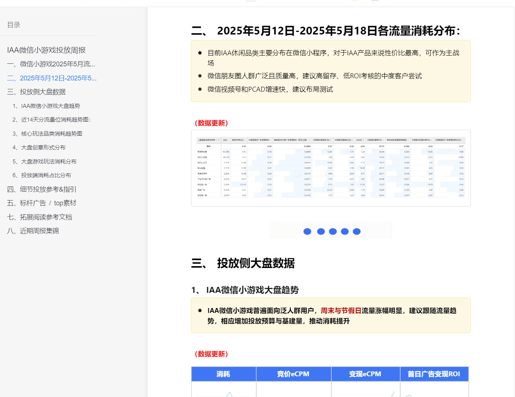
Task: Open the "目录" sidebar heading
Action: tap(14, 24)
